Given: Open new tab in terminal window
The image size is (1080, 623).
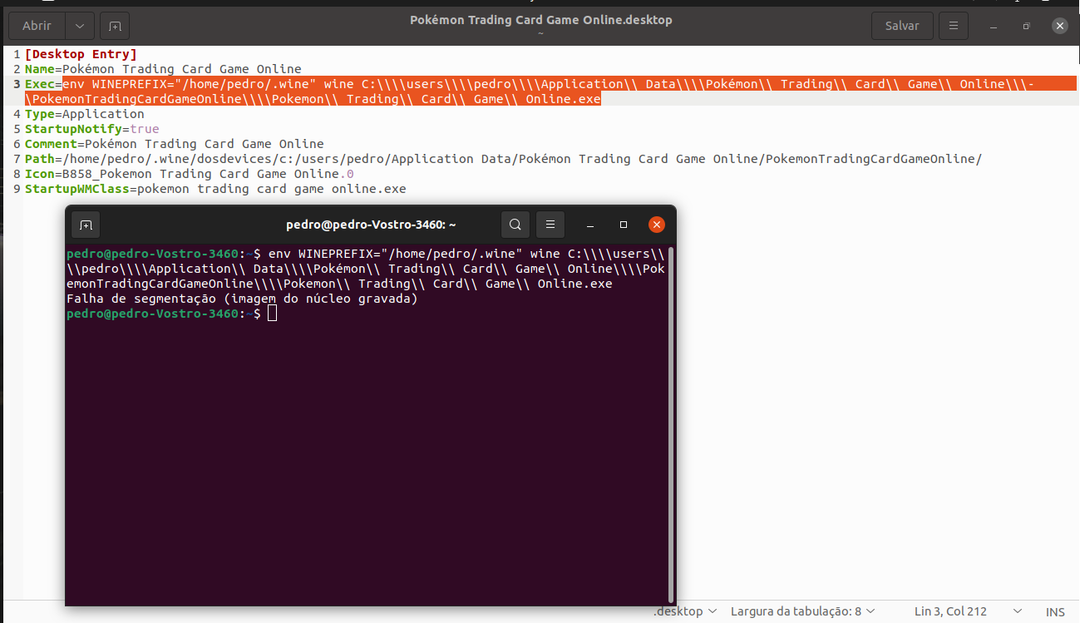Looking at the screenshot, I should tap(86, 225).
